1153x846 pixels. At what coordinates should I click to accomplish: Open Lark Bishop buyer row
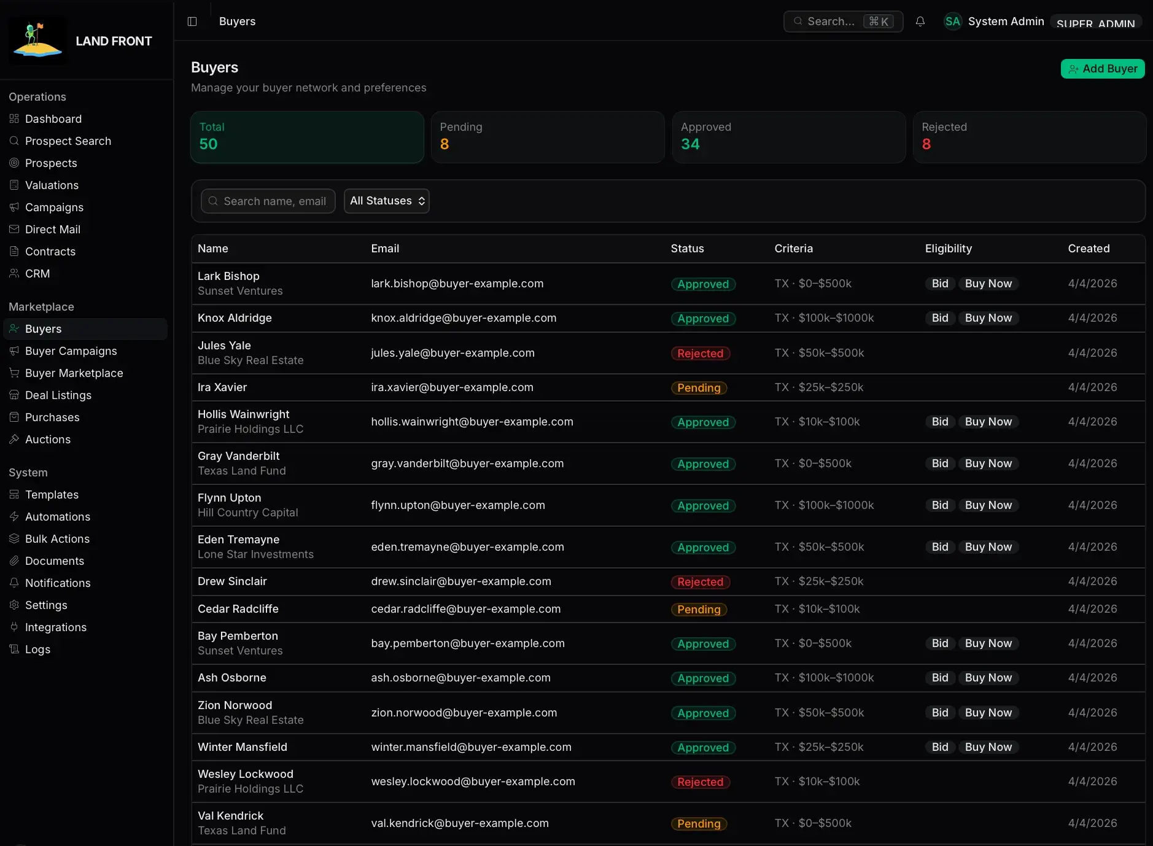pyautogui.click(x=668, y=284)
